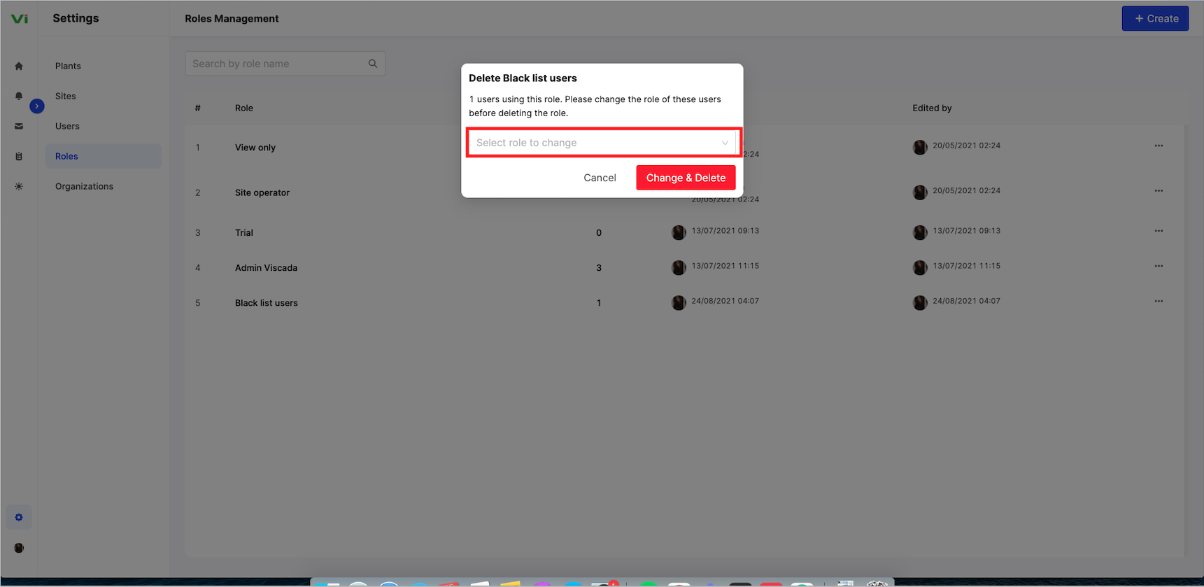Open more options for Site operator row

pyautogui.click(x=1159, y=190)
